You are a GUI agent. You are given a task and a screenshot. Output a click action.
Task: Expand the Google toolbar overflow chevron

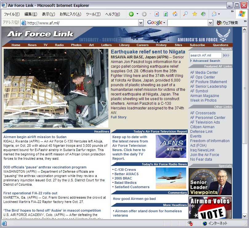[x=245, y=21]
